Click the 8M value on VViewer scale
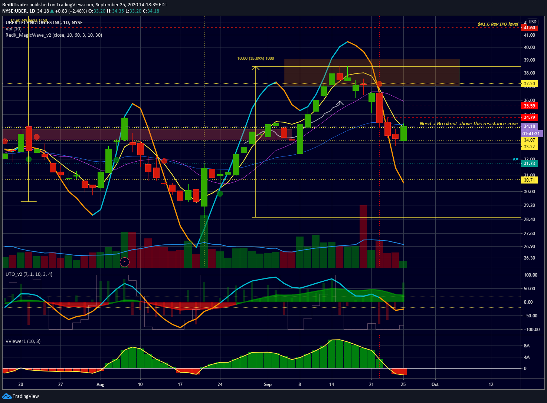Screen dimensions: 547x403 [x=527, y=346]
